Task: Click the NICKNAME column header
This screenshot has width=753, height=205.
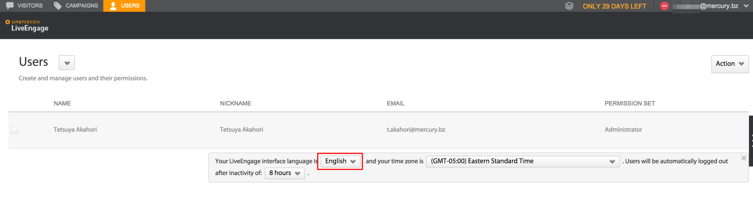Action: pos(235,103)
